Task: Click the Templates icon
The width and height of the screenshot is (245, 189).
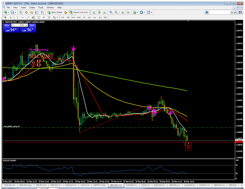Action: [148, 12]
